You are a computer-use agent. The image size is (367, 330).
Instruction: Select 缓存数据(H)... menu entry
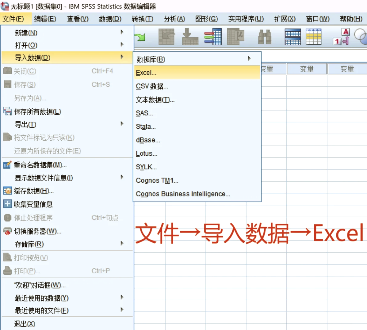[x=67, y=191]
